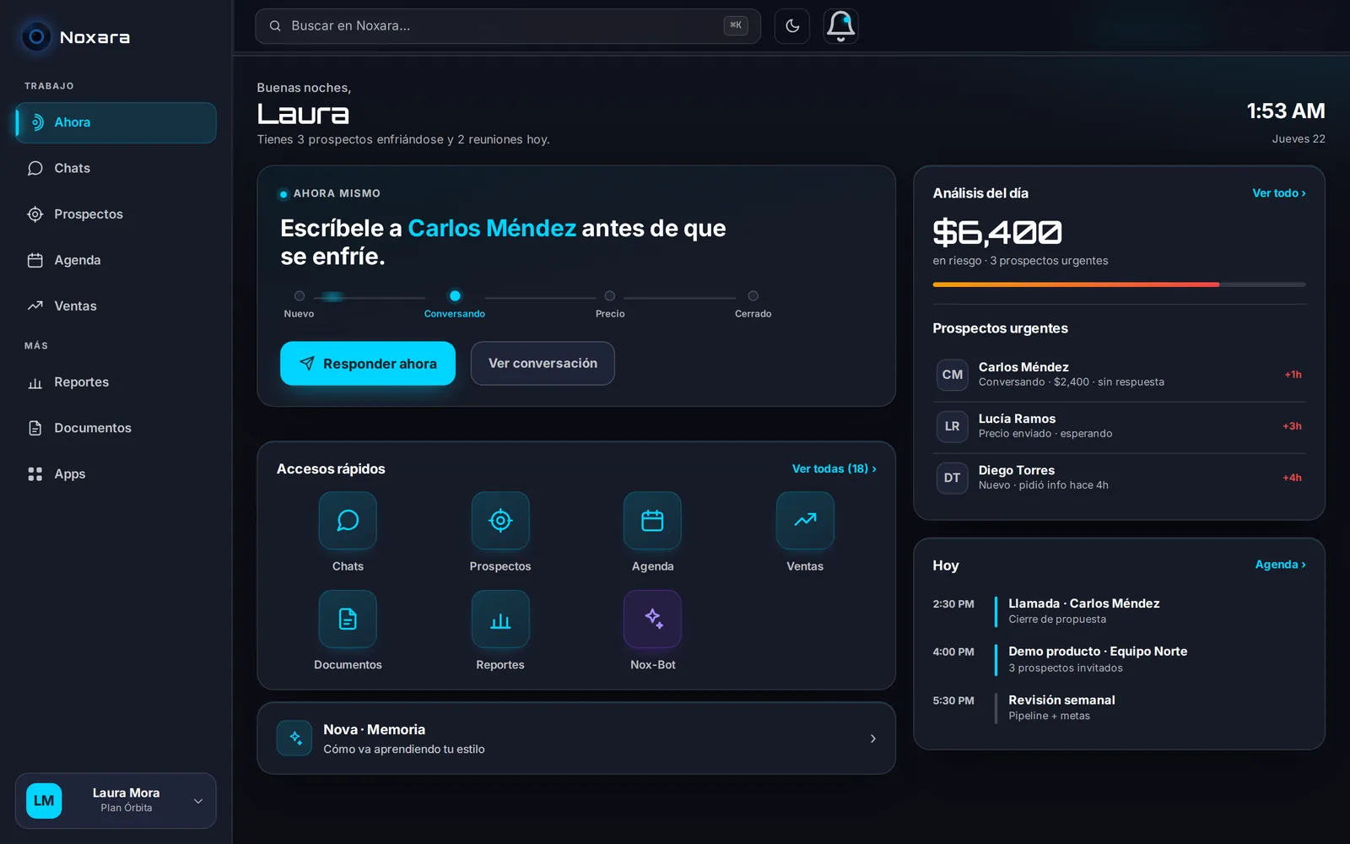Open the Reportes quick access icon
Image resolution: width=1350 pixels, height=844 pixels.
pyautogui.click(x=500, y=619)
